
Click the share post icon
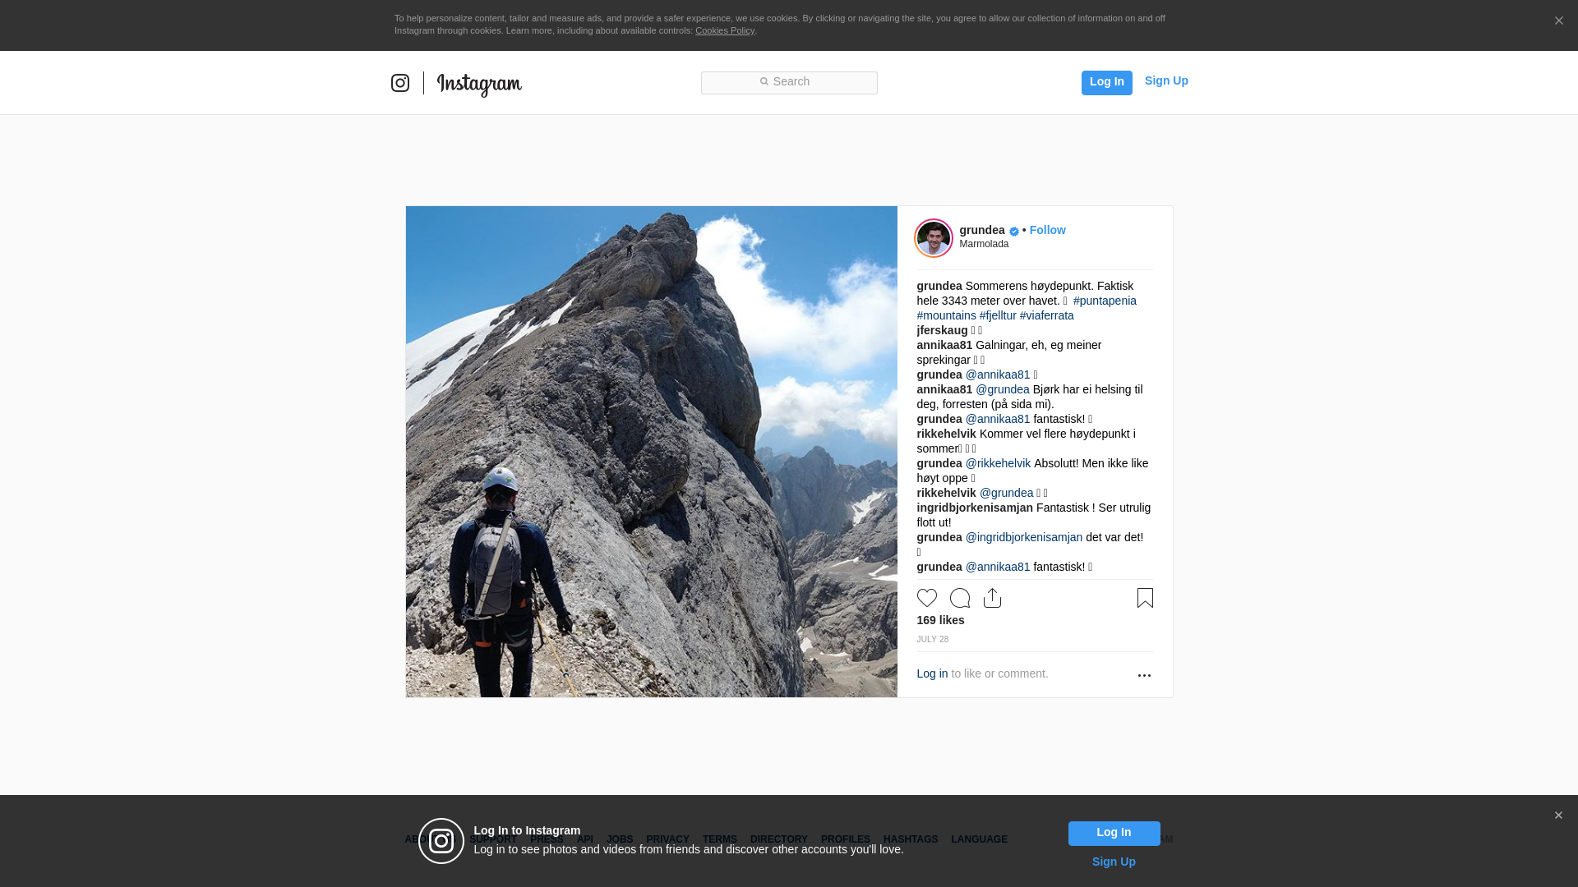[992, 598]
